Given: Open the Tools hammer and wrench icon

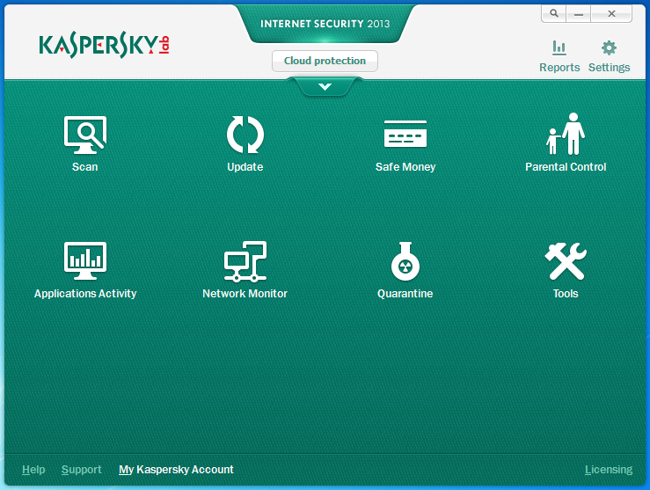Looking at the screenshot, I should (566, 261).
